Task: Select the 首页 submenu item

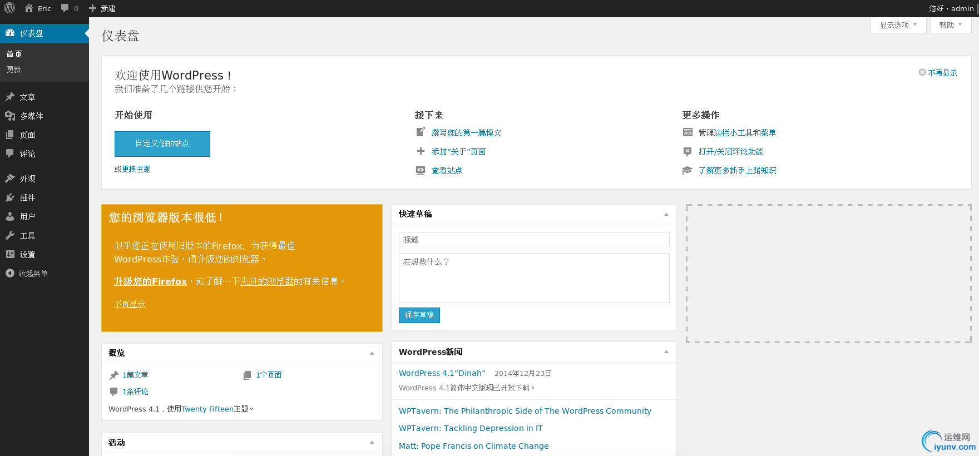Action: tap(14, 54)
